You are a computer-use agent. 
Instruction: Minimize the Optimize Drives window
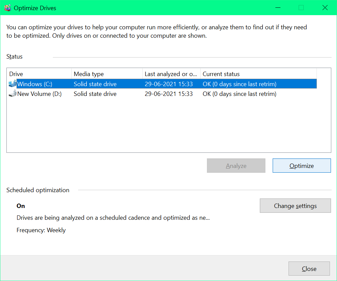(x=278, y=8)
